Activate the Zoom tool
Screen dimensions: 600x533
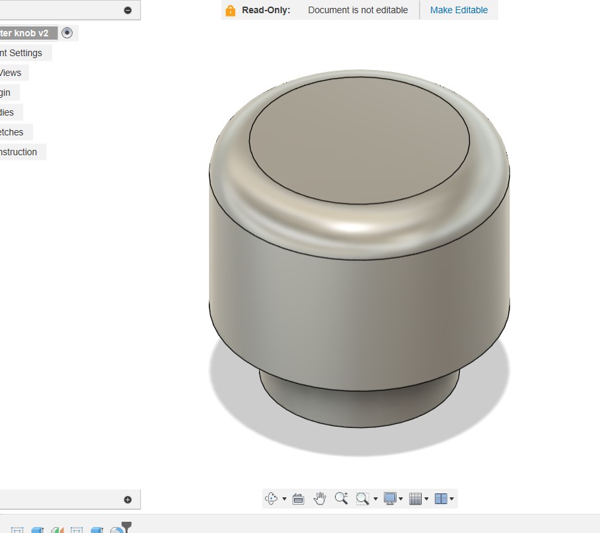click(342, 499)
